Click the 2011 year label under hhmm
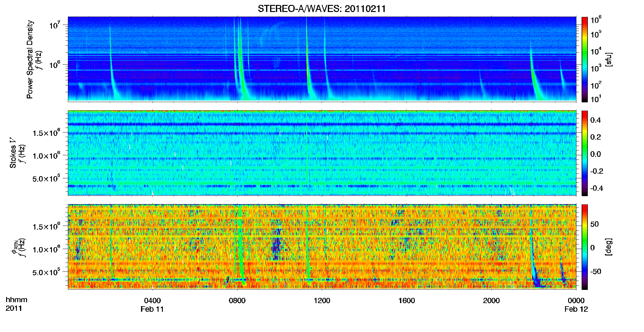 14,308
